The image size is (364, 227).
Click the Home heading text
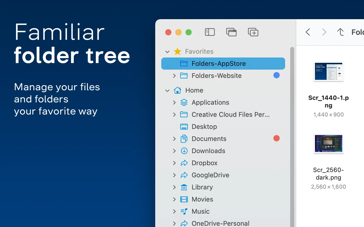(x=194, y=90)
